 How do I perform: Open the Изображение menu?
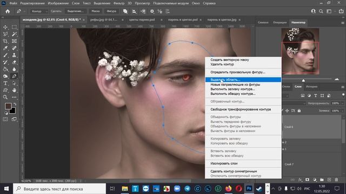tap(58, 3)
